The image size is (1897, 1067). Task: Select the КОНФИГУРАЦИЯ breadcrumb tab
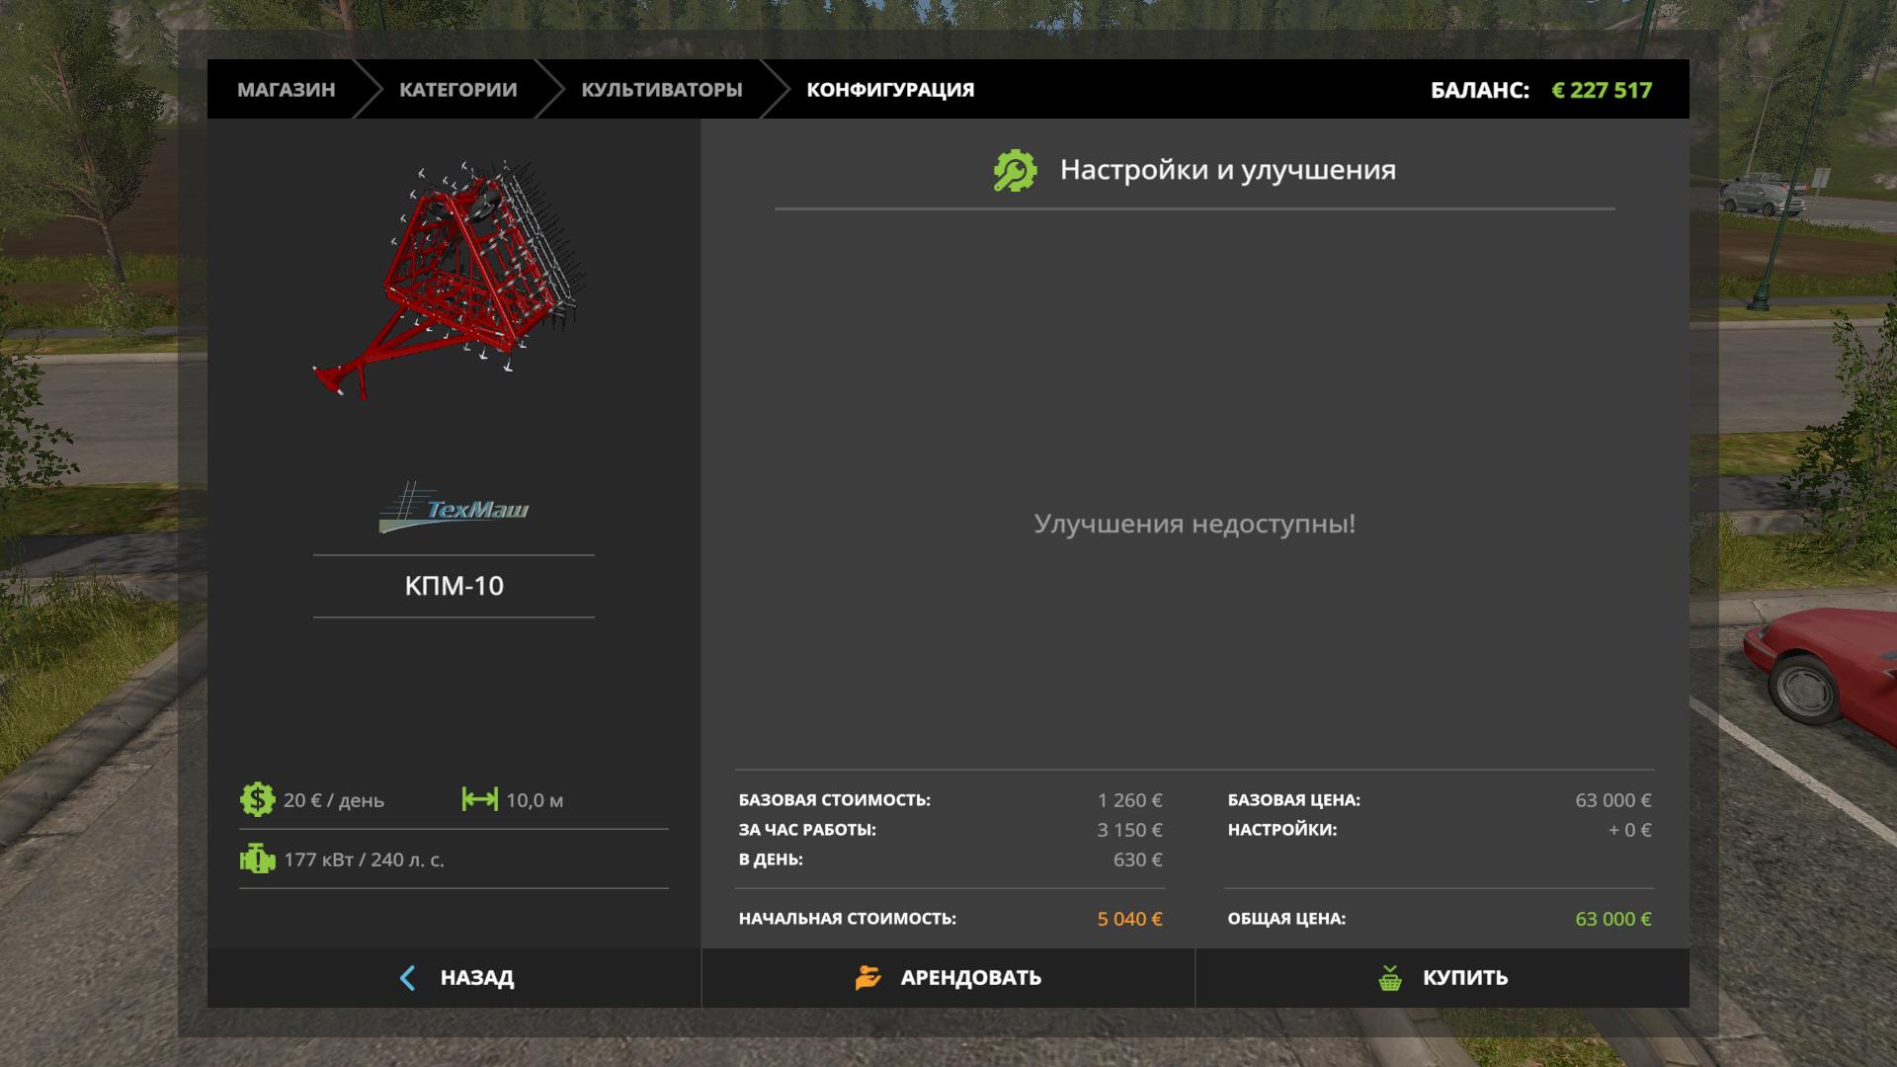pyautogui.click(x=890, y=90)
